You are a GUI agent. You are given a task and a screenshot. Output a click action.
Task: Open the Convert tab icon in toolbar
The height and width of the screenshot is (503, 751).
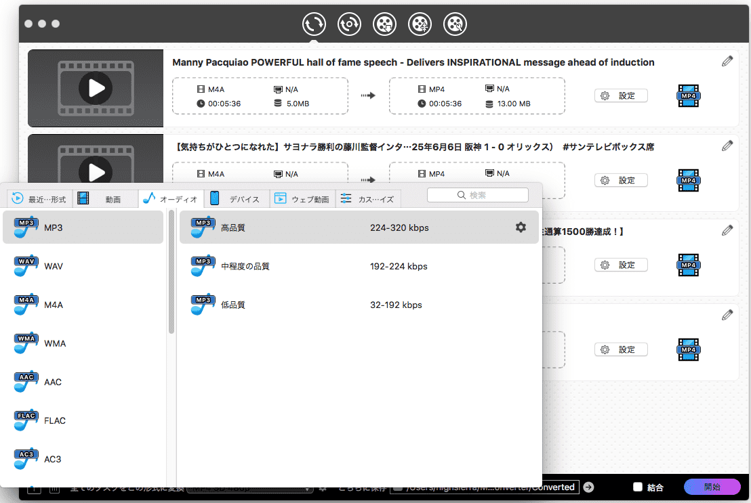[x=314, y=24]
